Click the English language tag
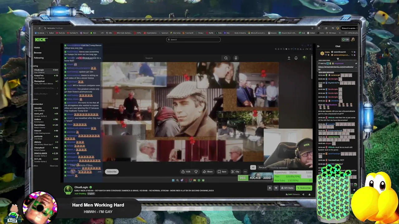Image resolution: width=399 pixels, height=224 pixels. [91, 194]
